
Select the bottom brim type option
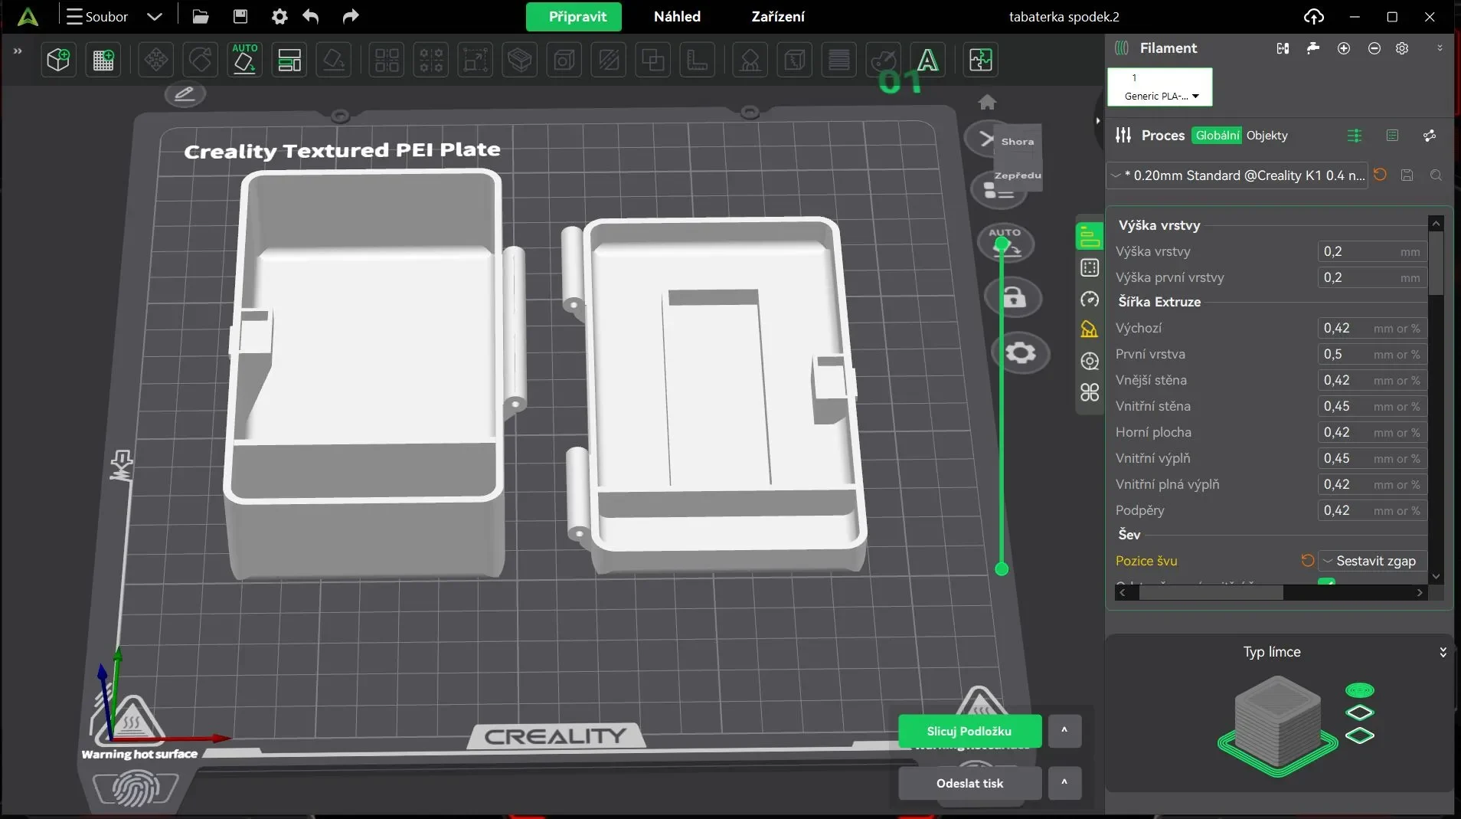coord(1360,735)
